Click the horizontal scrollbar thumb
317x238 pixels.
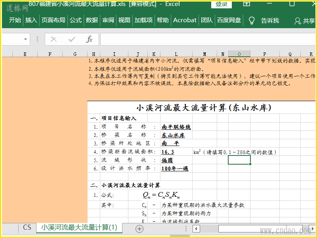click(x=260, y=229)
